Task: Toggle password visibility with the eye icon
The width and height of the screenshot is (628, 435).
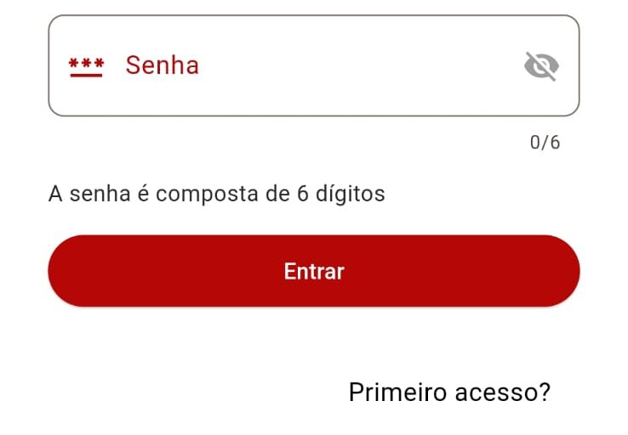Action: click(541, 65)
